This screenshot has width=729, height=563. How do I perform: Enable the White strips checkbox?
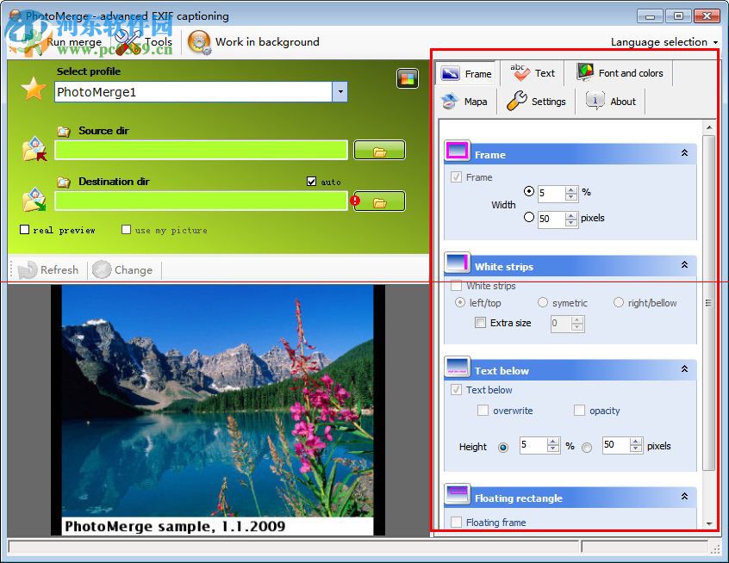click(x=456, y=286)
